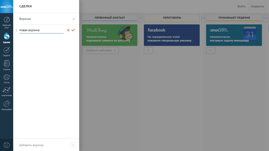Open the Почта mail section
The width and height of the screenshot is (269, 151).
6,79
